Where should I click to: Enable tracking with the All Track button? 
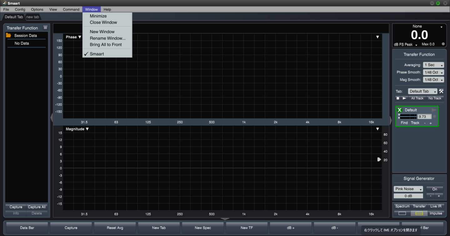coord(417,98)
